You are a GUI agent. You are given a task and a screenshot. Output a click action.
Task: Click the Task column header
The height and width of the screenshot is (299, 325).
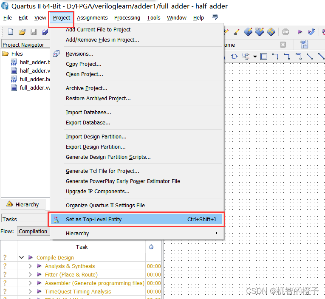(82, 247)
